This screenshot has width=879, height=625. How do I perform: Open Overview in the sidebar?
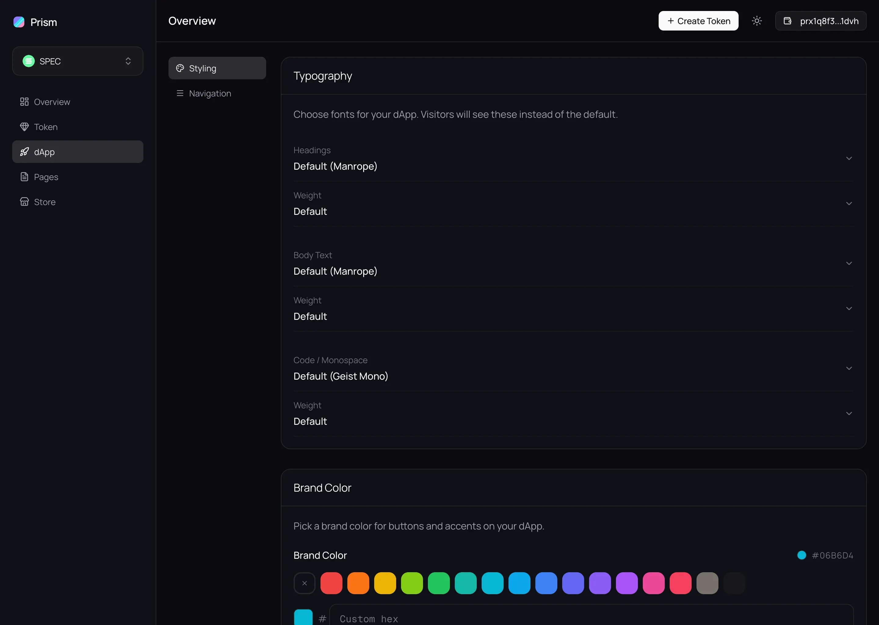[x=78, y=102]
